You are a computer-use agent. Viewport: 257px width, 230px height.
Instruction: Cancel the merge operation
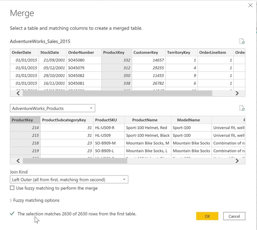(x=234, y=216)
